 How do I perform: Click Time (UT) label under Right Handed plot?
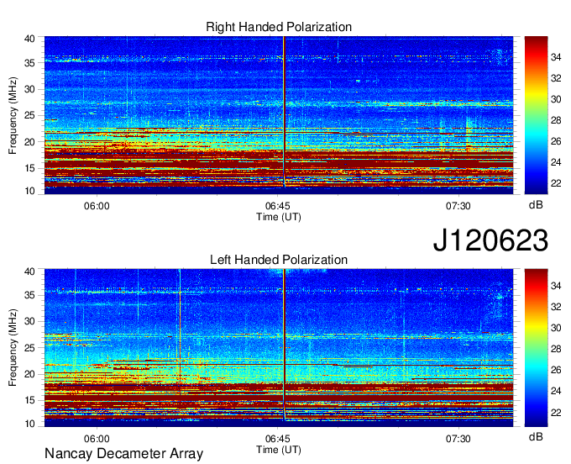tap(279, 217)
